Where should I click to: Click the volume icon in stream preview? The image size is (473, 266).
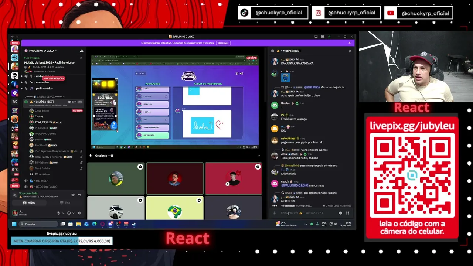coord(241,74)
